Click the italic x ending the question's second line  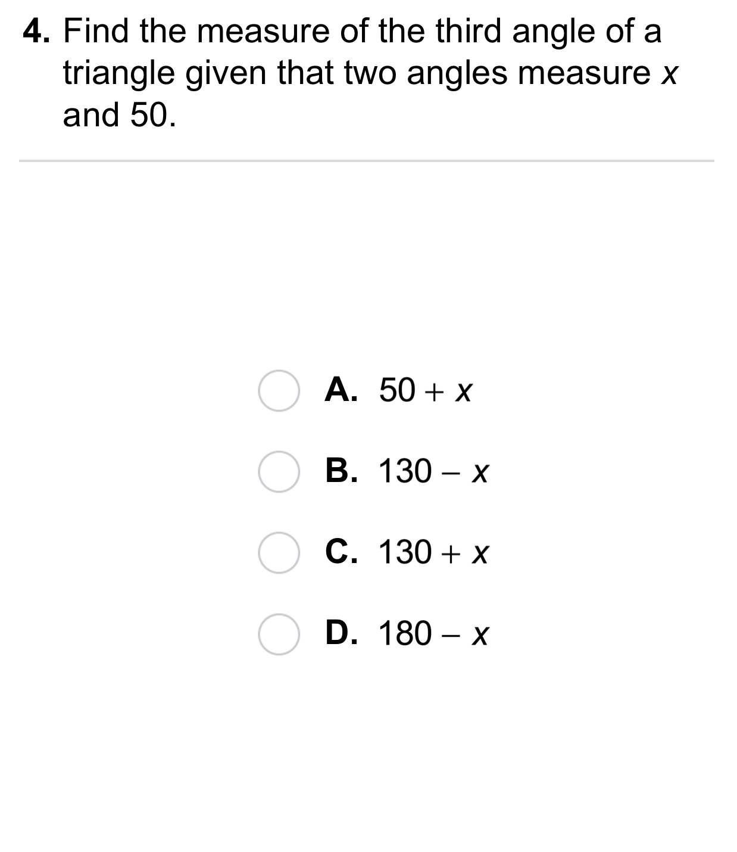click(x=670, y=75)
